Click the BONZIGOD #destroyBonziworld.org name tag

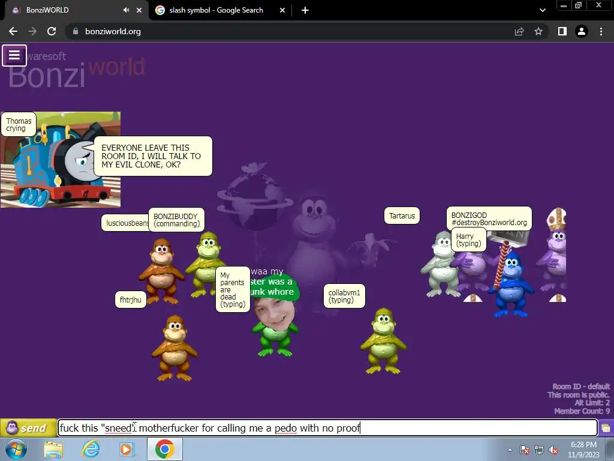coord(489,218)
